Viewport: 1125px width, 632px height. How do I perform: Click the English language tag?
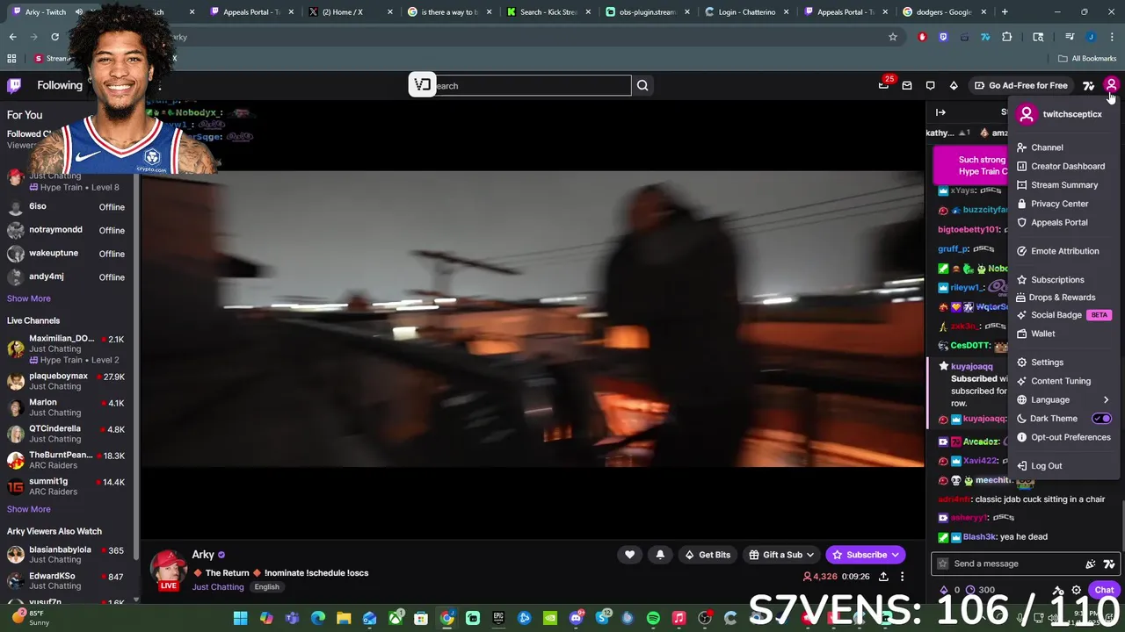(x=266, y=587)
